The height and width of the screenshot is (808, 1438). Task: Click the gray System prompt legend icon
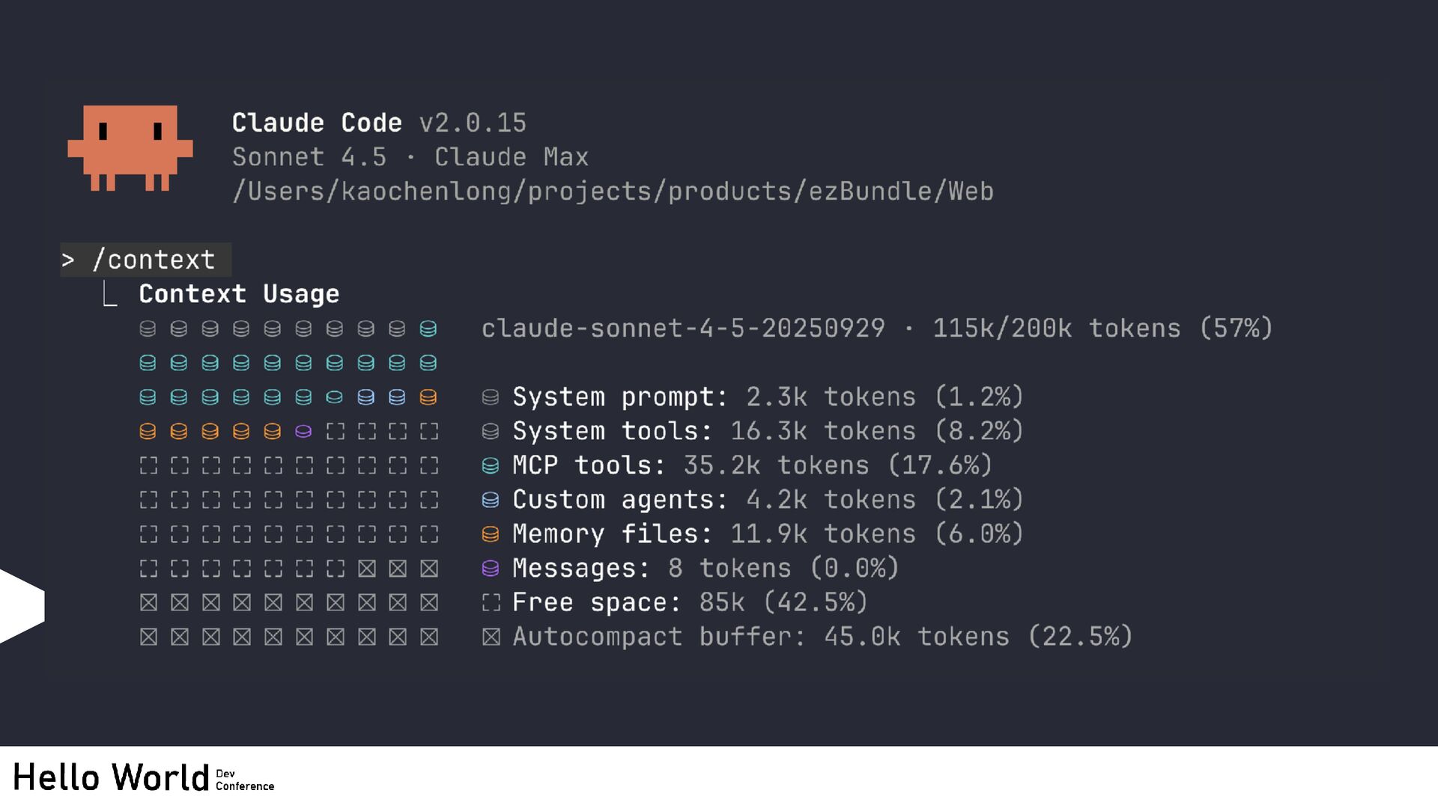pos(491,397)
